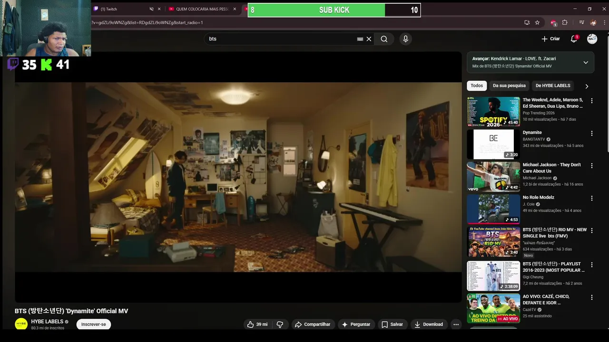
Task: Click the Download button
Action: 429,324
